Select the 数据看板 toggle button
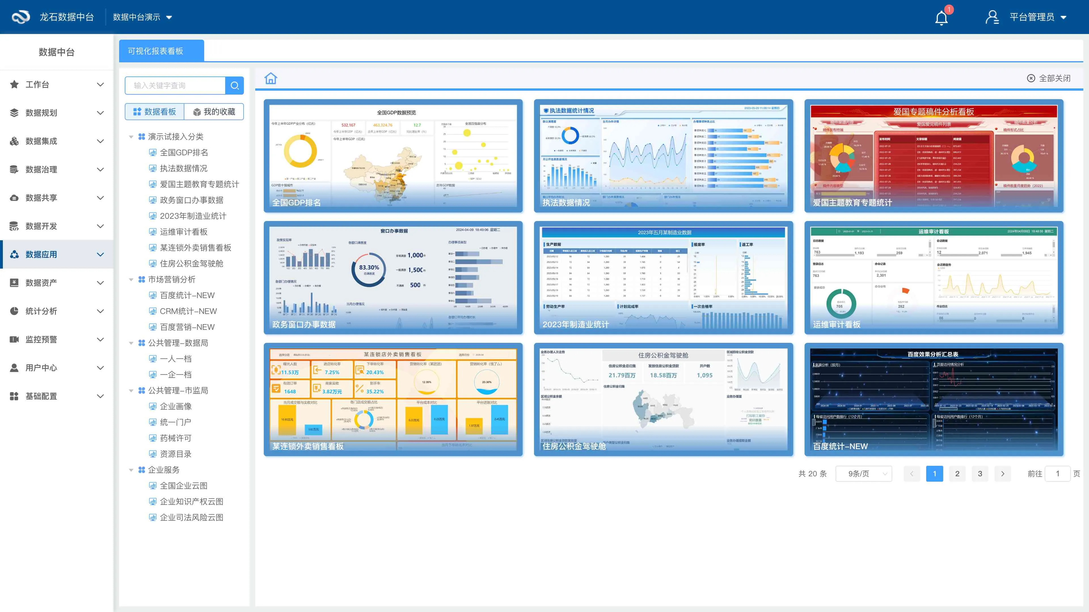Viewport: 1089px width, 612px height. (x=155, y=112)
